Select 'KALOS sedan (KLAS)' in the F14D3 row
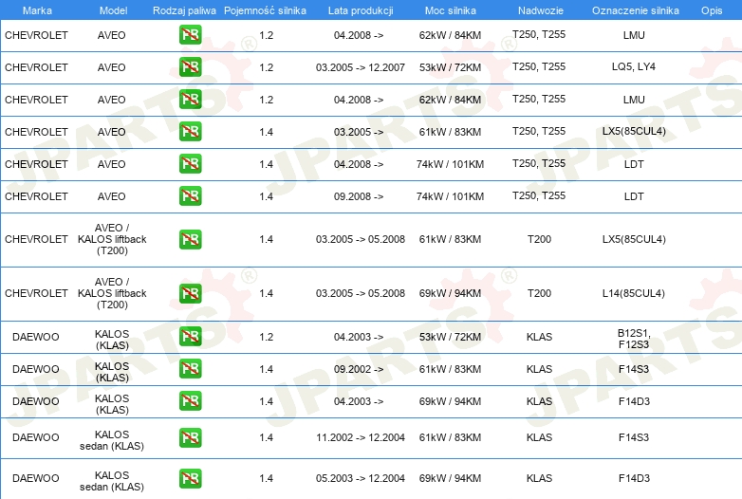This screenshot has width=742, height=499. (x=112, y=481)
